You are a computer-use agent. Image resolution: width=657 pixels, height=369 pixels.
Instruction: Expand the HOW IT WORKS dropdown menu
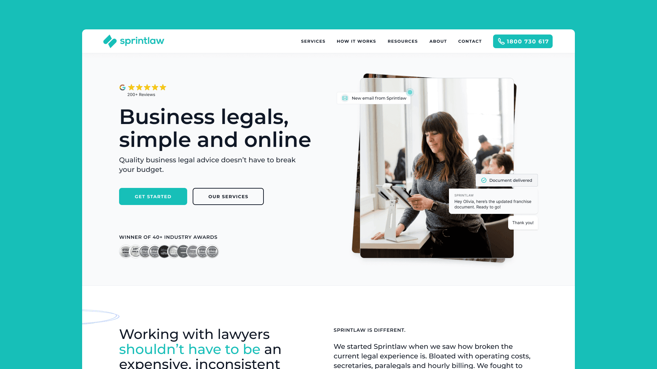[356, 41]
